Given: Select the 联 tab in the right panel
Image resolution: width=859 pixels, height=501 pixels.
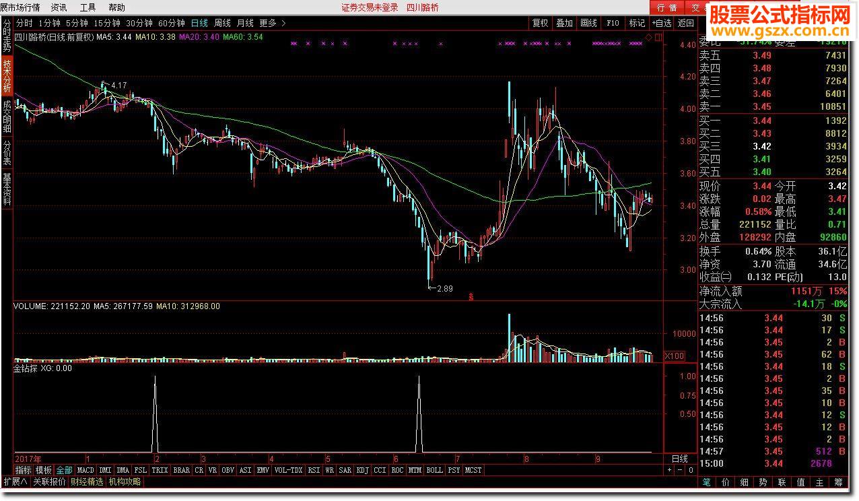Looking at the screenshot, I should pos(782,482).
